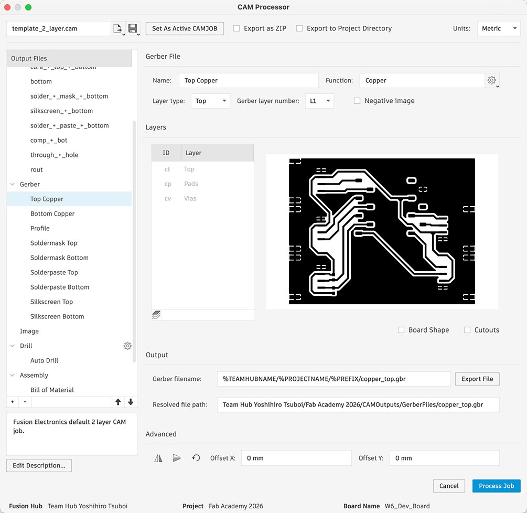Toggle Export to Project Directory checkbox
Screen dimensions: 527x513
[x=299, y=28]
